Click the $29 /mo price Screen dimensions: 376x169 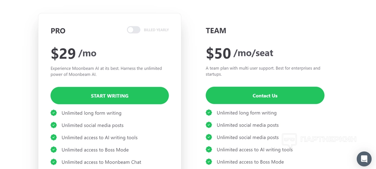coord(73,53)
